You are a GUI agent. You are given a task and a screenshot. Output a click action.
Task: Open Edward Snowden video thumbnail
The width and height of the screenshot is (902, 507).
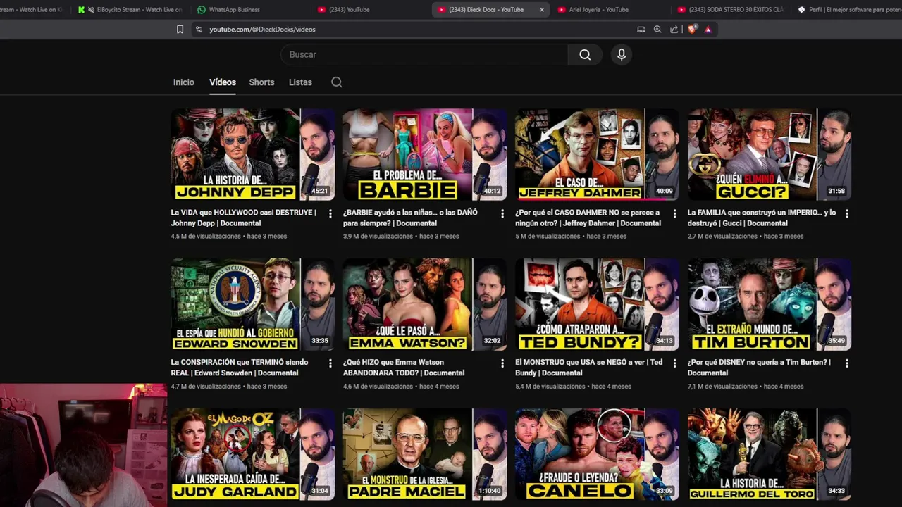(253, 304)
